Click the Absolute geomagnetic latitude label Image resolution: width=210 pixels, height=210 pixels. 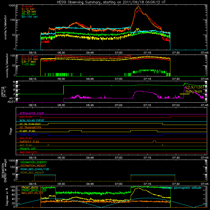[x=181, y=188]
